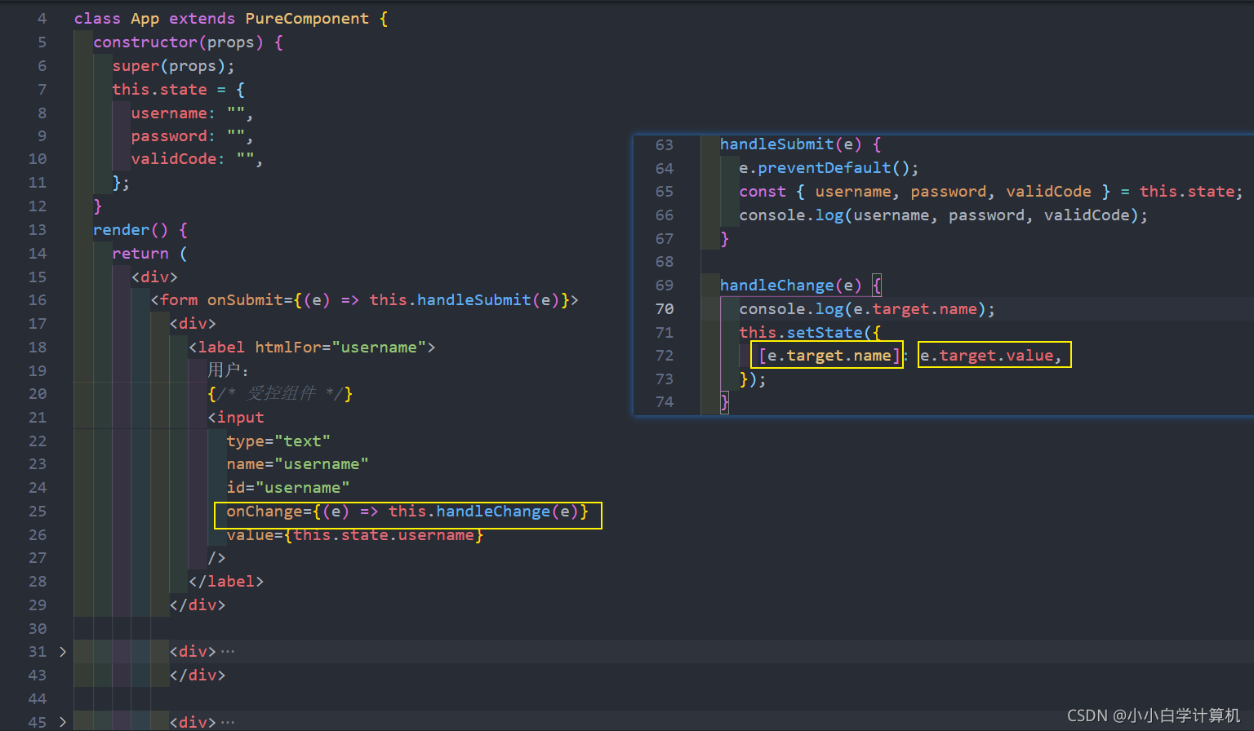Click 'constructor(props)' on line 5

click(178, 42)
